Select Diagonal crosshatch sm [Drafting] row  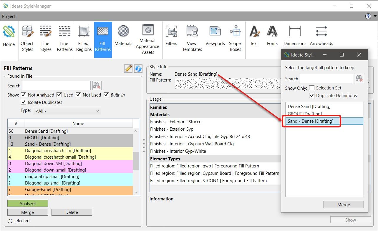(x=70, y=150)
